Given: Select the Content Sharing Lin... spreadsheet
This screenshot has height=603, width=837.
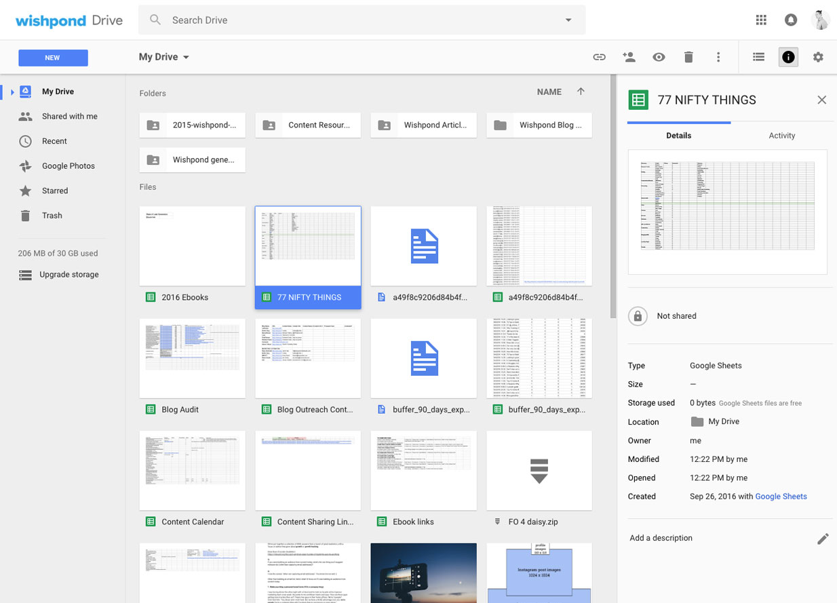Looking at the screenshot, I should (308, 482).
